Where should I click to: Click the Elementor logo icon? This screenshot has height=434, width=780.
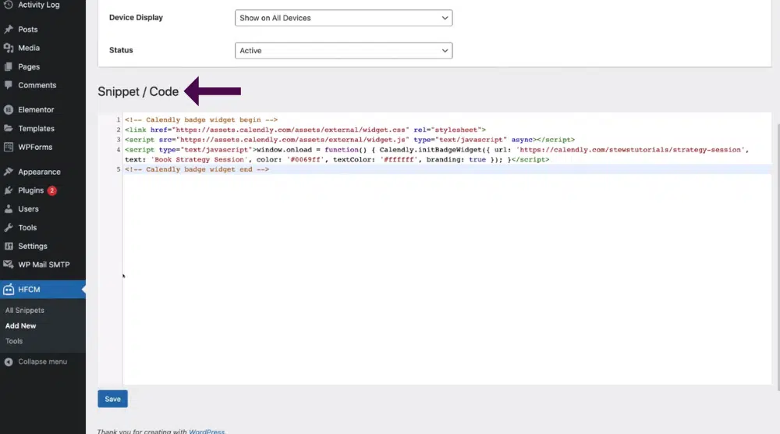(9, 109)
